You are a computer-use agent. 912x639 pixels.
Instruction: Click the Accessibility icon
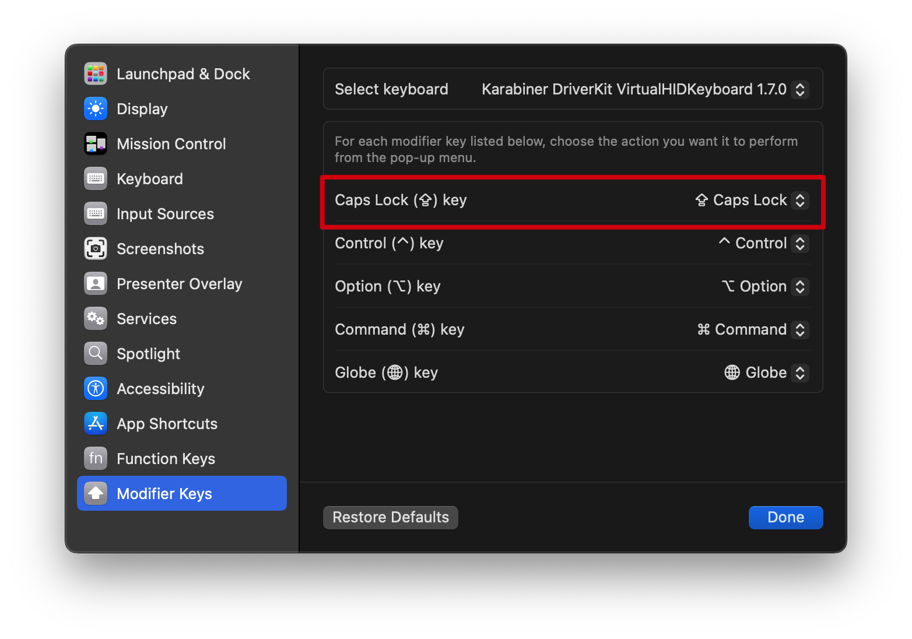(96, 389)
